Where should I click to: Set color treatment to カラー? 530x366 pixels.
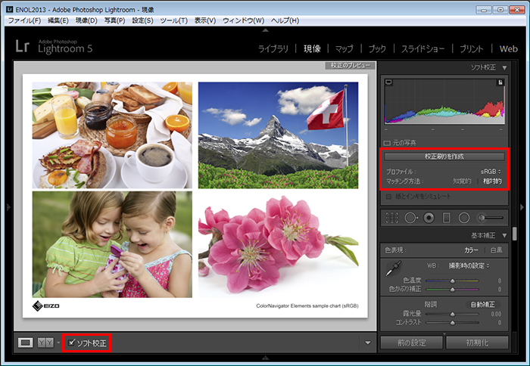pos(471,250)
